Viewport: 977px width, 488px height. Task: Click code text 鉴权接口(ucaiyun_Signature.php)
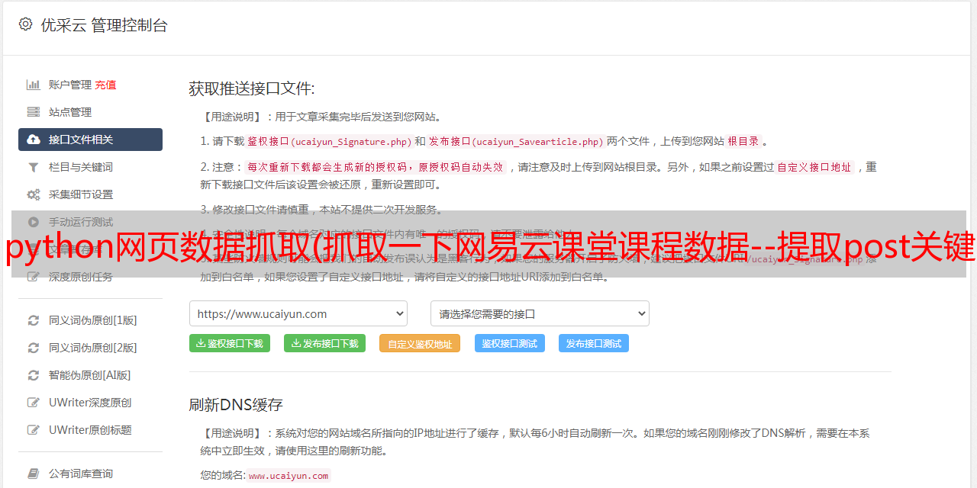click(330, 141)
